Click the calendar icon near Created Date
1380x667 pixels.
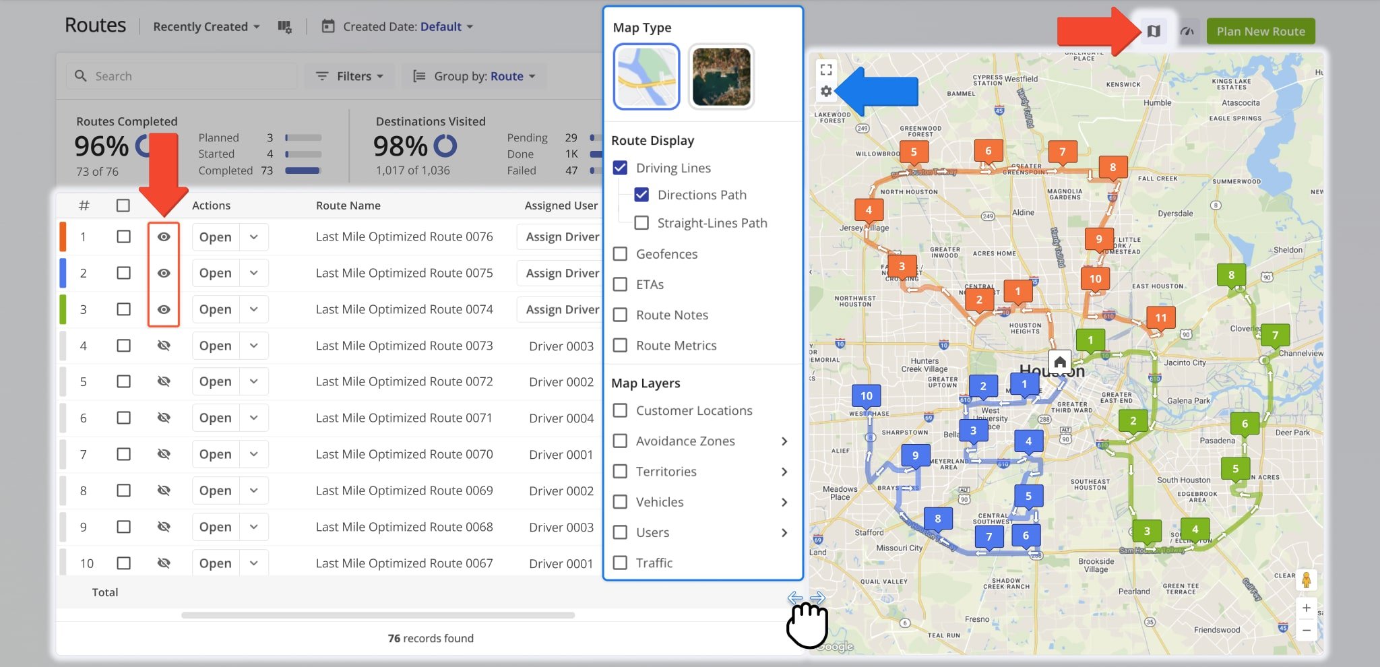click(x=328, y=26)
